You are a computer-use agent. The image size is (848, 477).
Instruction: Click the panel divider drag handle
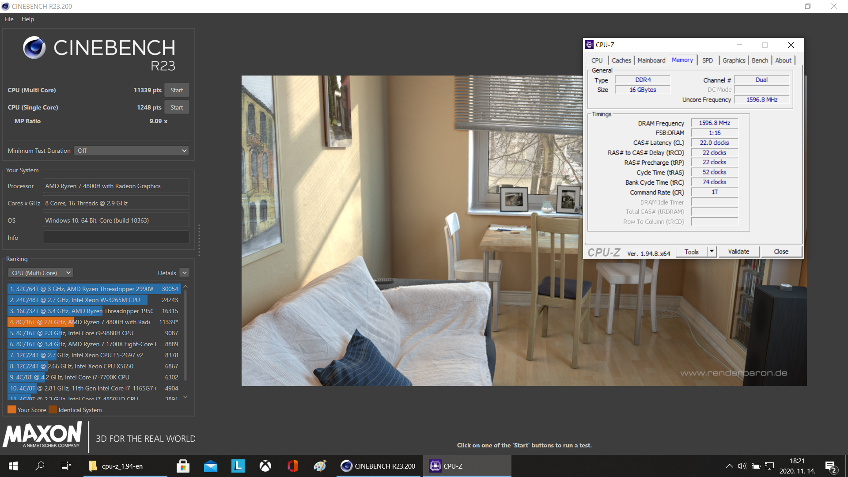pos(199,240)
